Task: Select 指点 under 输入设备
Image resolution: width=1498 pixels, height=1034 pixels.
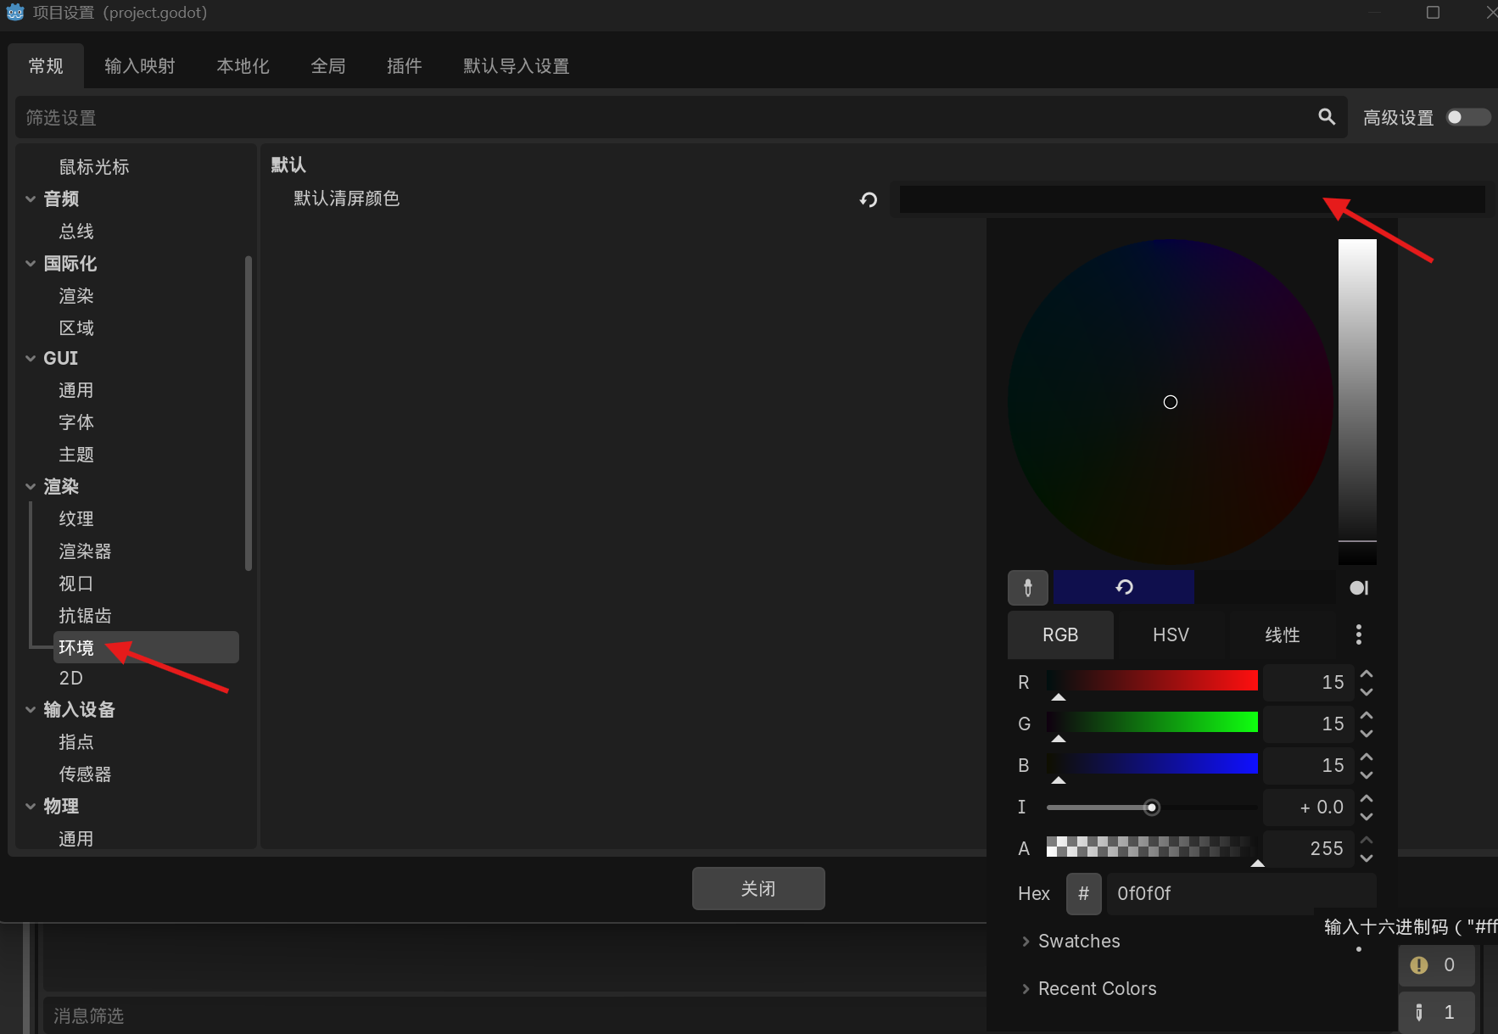Action: (x=76, y=741)
